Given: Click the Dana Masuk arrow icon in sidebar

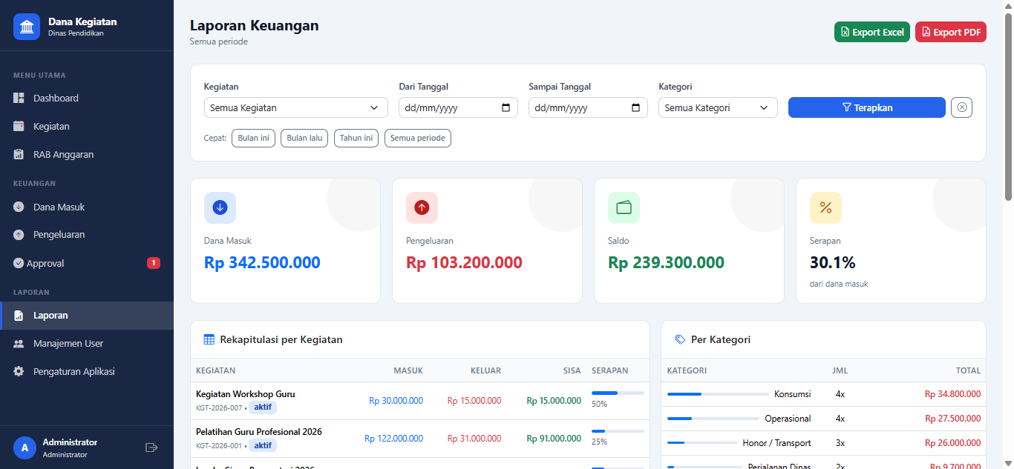Looking at the screenshot, I should tap(19, 207).
